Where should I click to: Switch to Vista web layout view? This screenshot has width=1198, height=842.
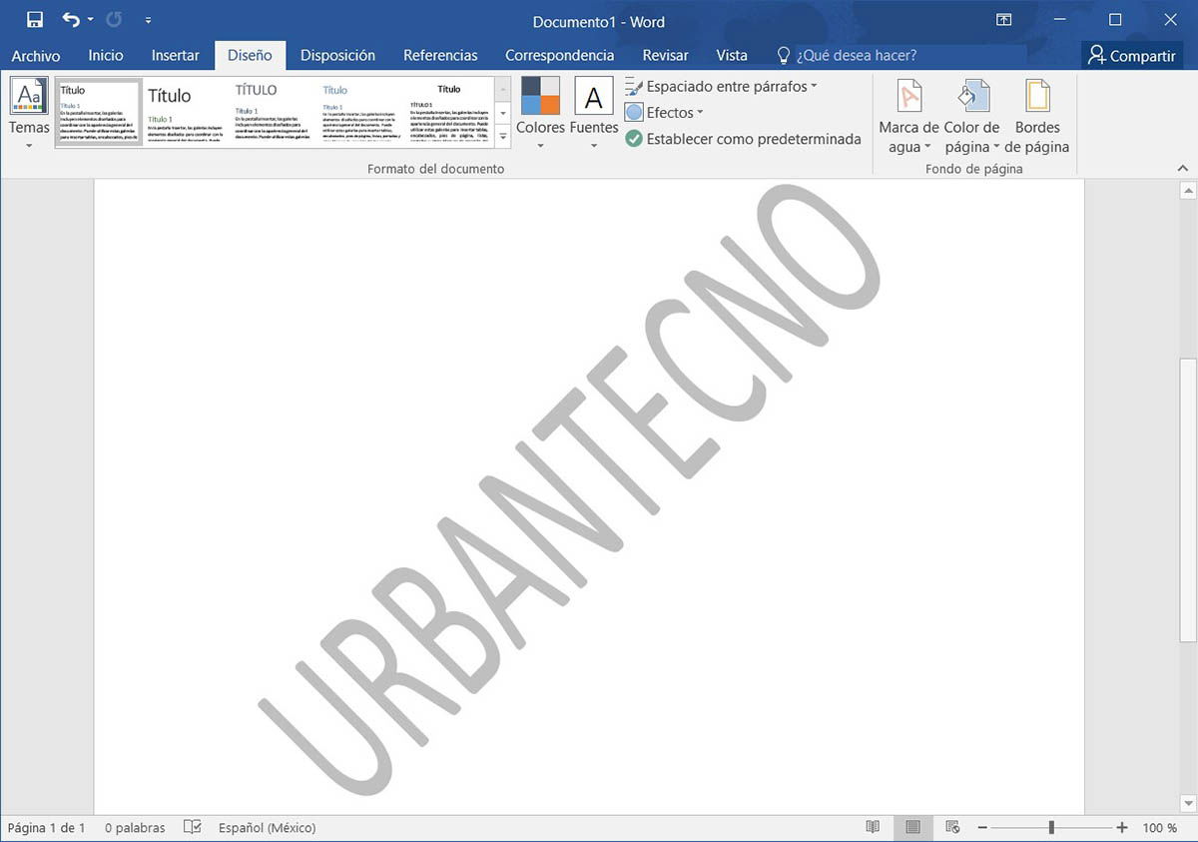coord(951,827)
